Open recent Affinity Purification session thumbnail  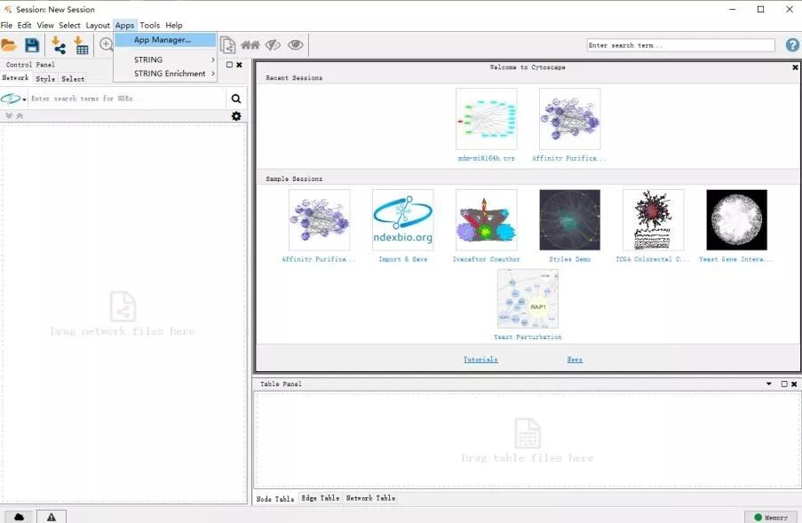click(x=570, y=119)
